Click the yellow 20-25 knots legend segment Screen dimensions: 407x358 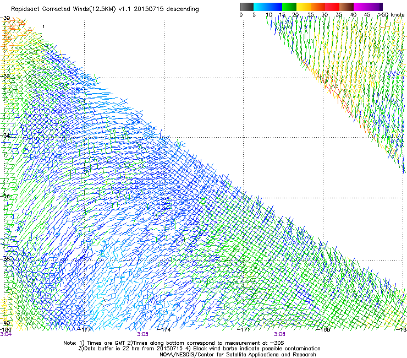point(304,7)
